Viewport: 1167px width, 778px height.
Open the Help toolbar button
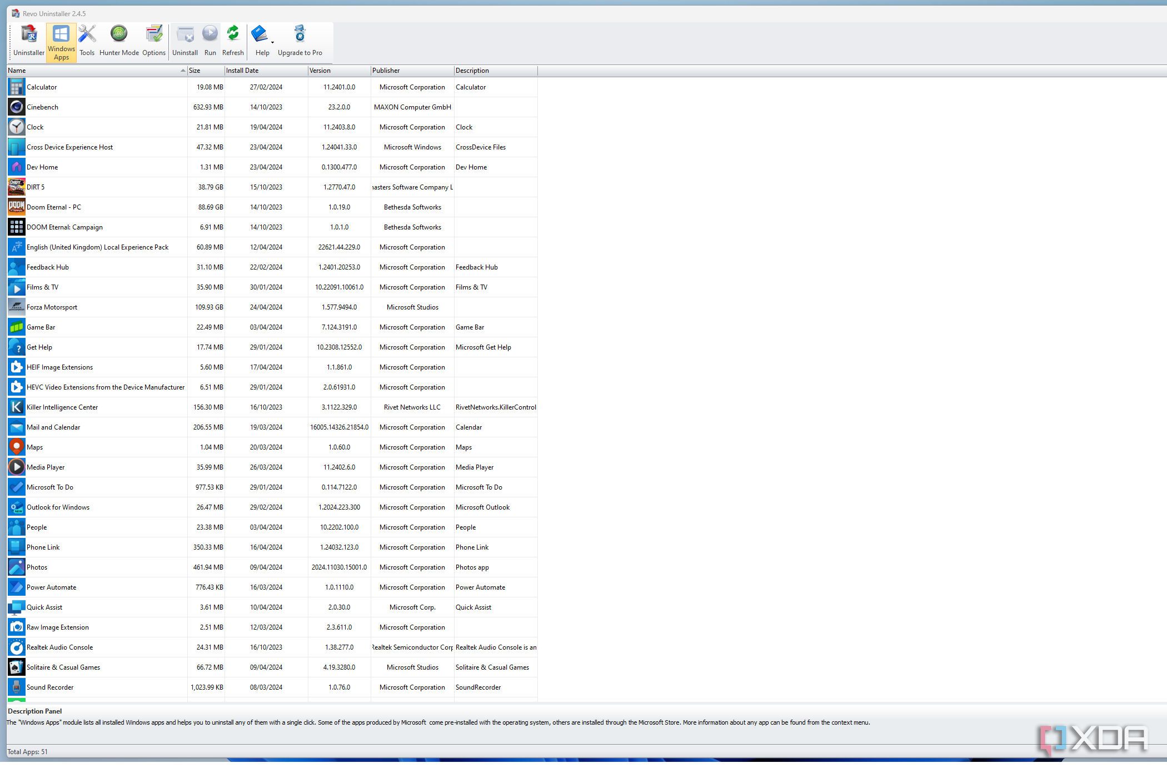(260, 41)
